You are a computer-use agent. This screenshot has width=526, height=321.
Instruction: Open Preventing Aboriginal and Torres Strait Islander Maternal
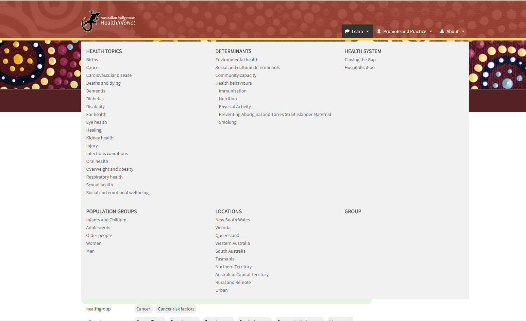point(275,115)
